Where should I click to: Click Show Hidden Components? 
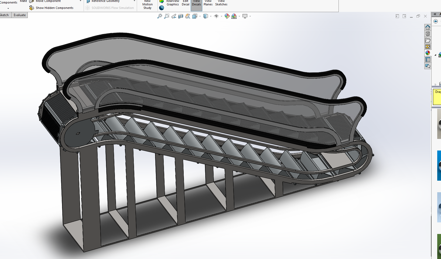point(51,8)
